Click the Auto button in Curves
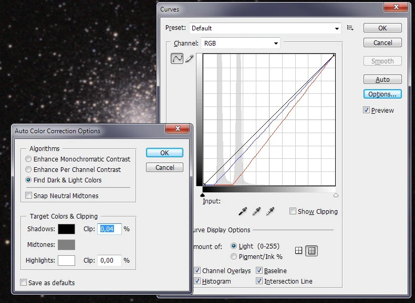The width and height of the screenshot is (415, 303). point(382,79)
